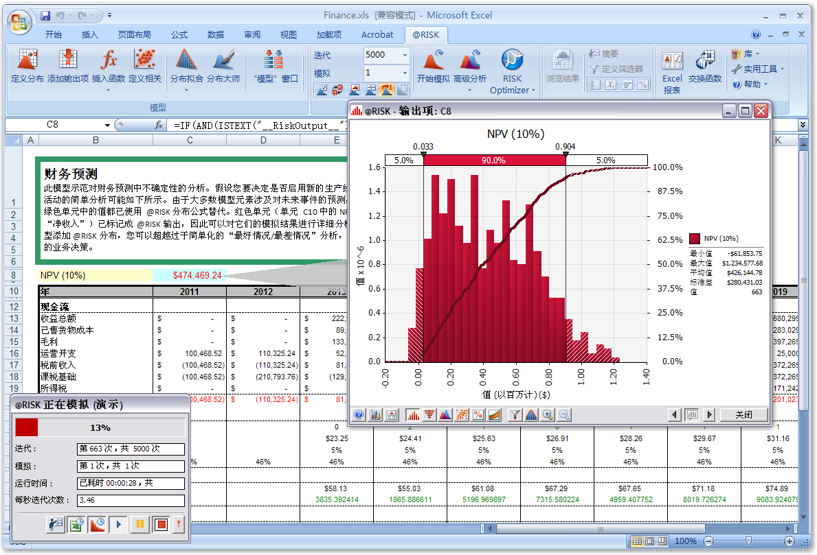Open 模拟 simulations dropdown showing 1
817x555 pixels.
click(405, 73)
